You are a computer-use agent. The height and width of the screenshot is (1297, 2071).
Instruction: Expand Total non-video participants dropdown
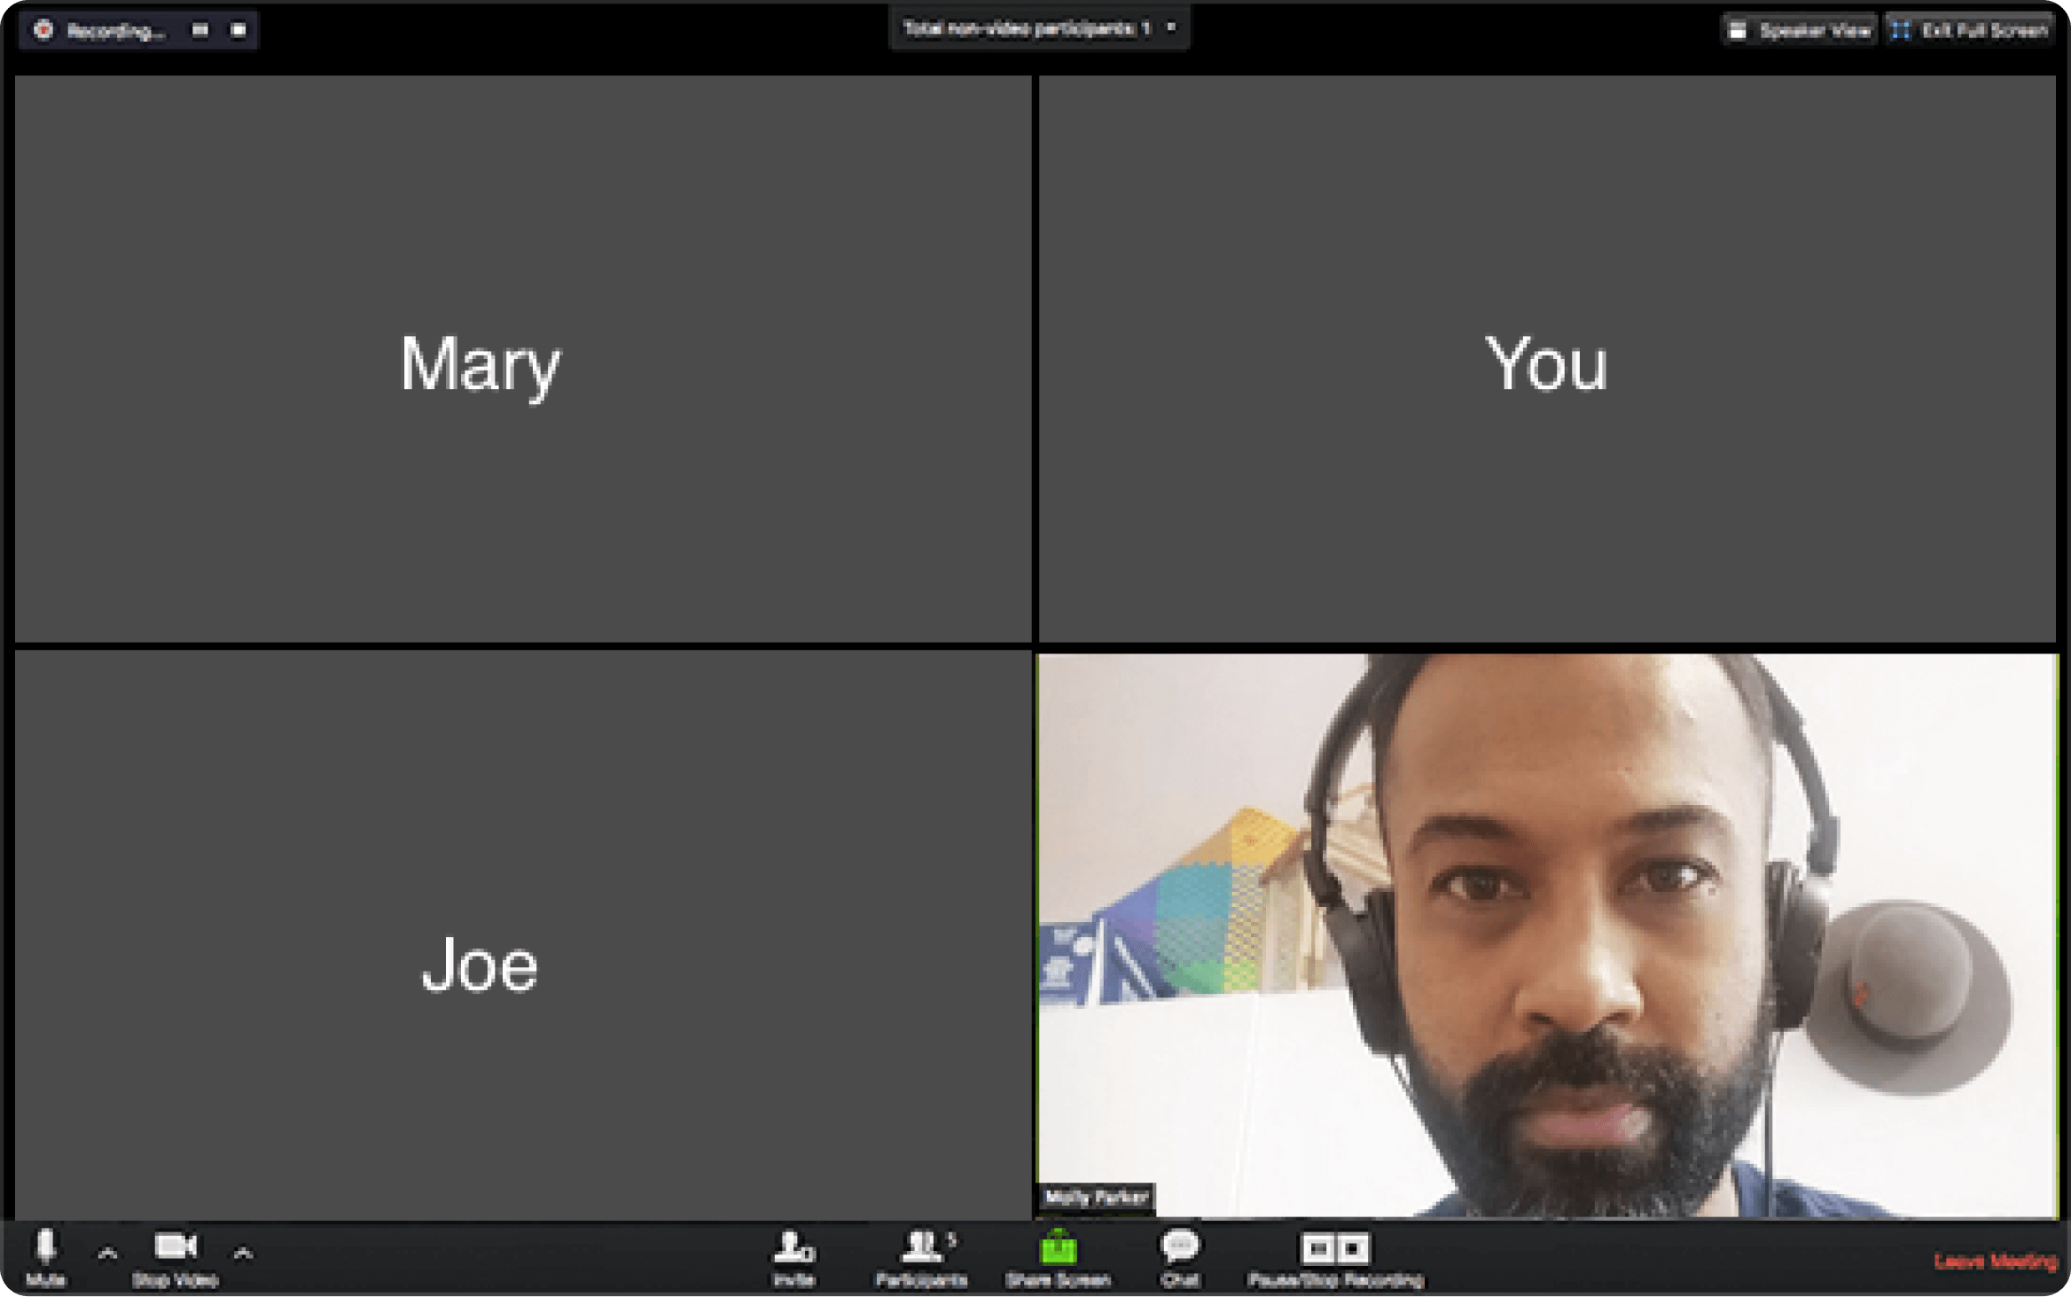point(1171,28)
